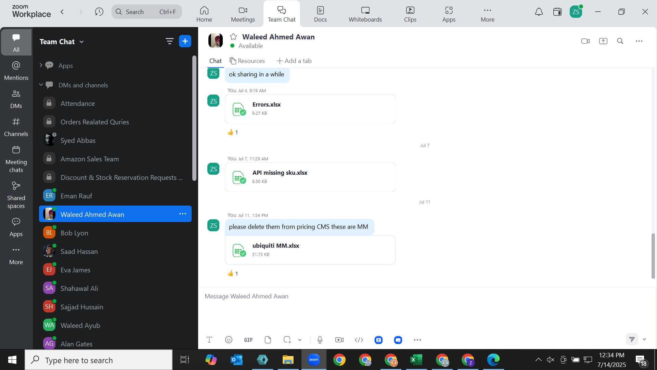Open options for Waleed Ahmed Awan row
The image size is (657, 370).
tap(183, 214)
